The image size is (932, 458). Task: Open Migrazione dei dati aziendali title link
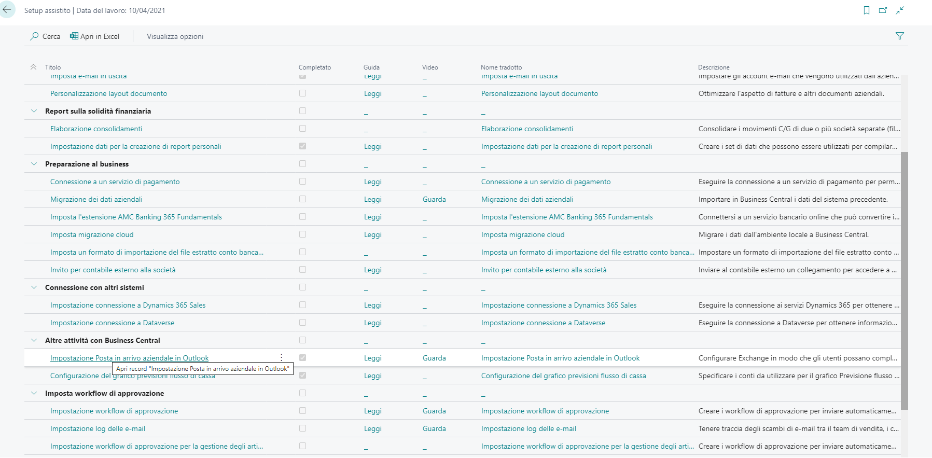pyautogui.click(x=96, y=199)
